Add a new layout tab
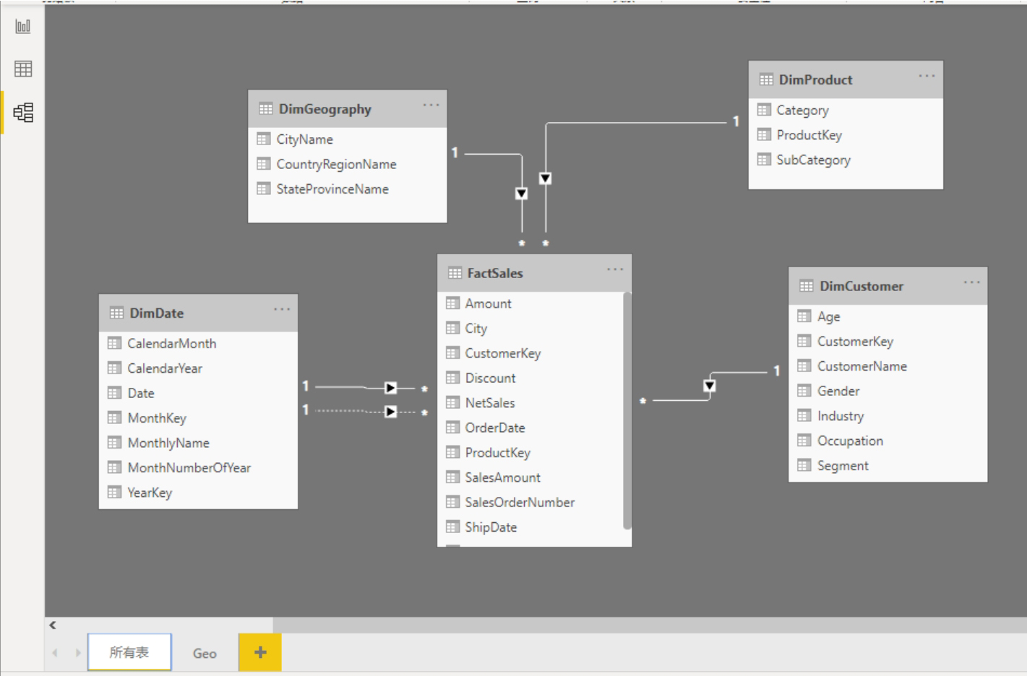The height and width of the screenshot is (676, 1027). (x=260, y=652)
